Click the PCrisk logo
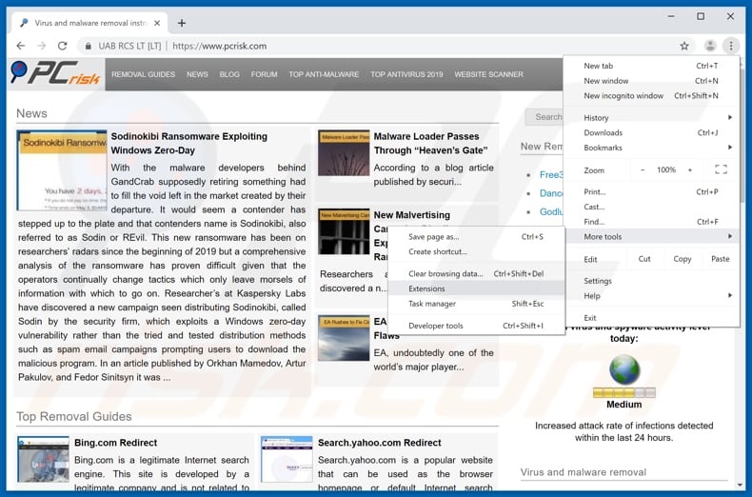The width and height of the screenshot is (752, 497). 55,73
